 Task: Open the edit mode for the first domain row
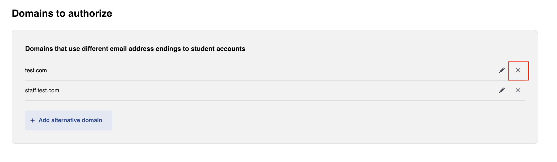tap(502, 70)
